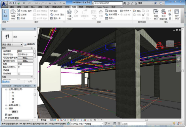Switch to the 建筑 (Architecture) tab
The width and height of the screenshot is (186, 127).
(x=12, y=7)
